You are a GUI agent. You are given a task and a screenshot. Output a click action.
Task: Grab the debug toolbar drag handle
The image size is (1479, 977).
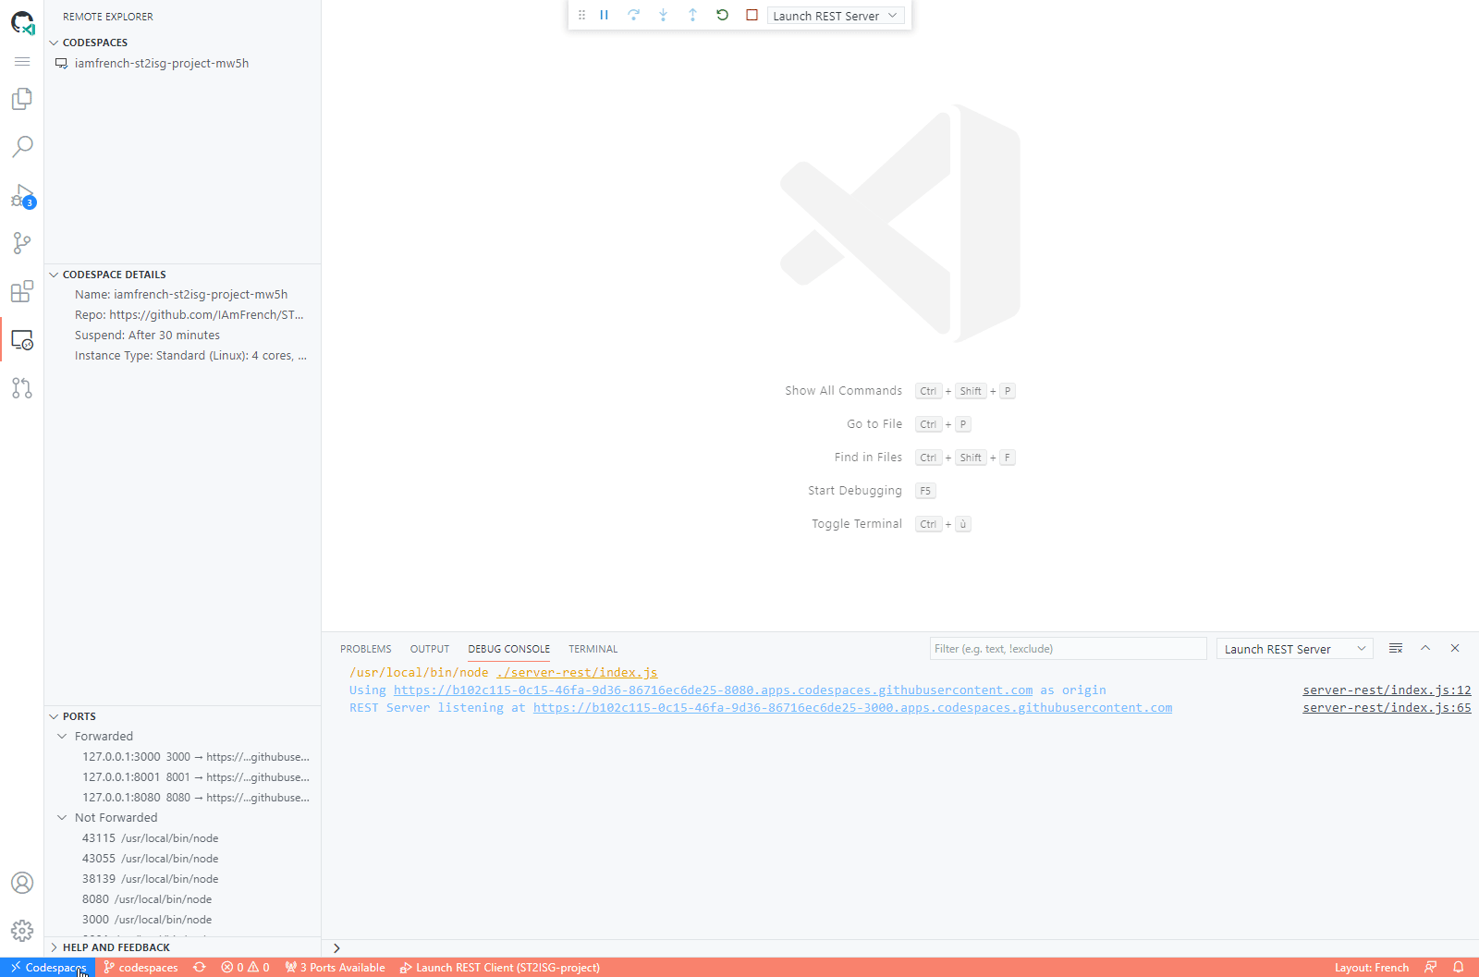click(581, 15)
